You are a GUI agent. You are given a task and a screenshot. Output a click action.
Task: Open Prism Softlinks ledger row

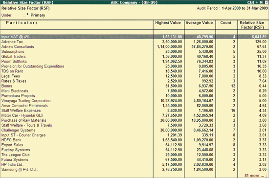134,62
